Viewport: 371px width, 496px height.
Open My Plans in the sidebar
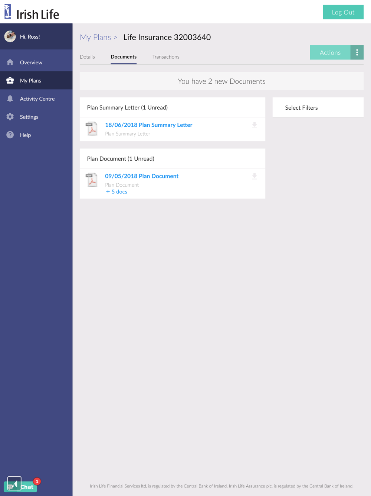(36, 80)
